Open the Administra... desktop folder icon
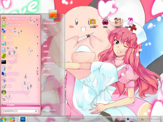 [130, 21]
